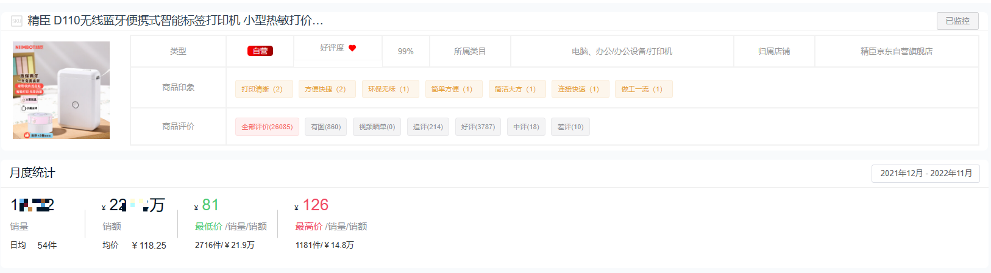Click the average price ¥118.25
991x273 pixels.
click(149, 245)
